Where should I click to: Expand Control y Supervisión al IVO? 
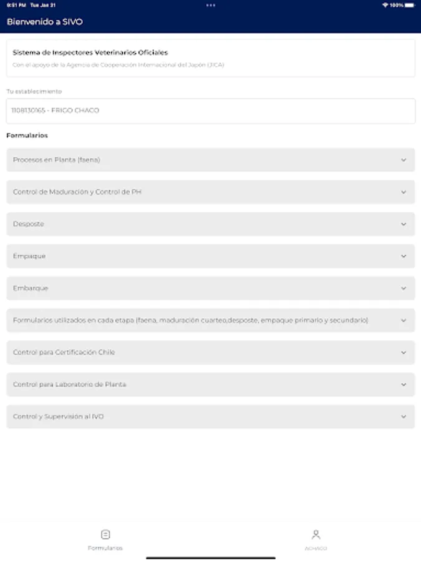tap(210, 417)
